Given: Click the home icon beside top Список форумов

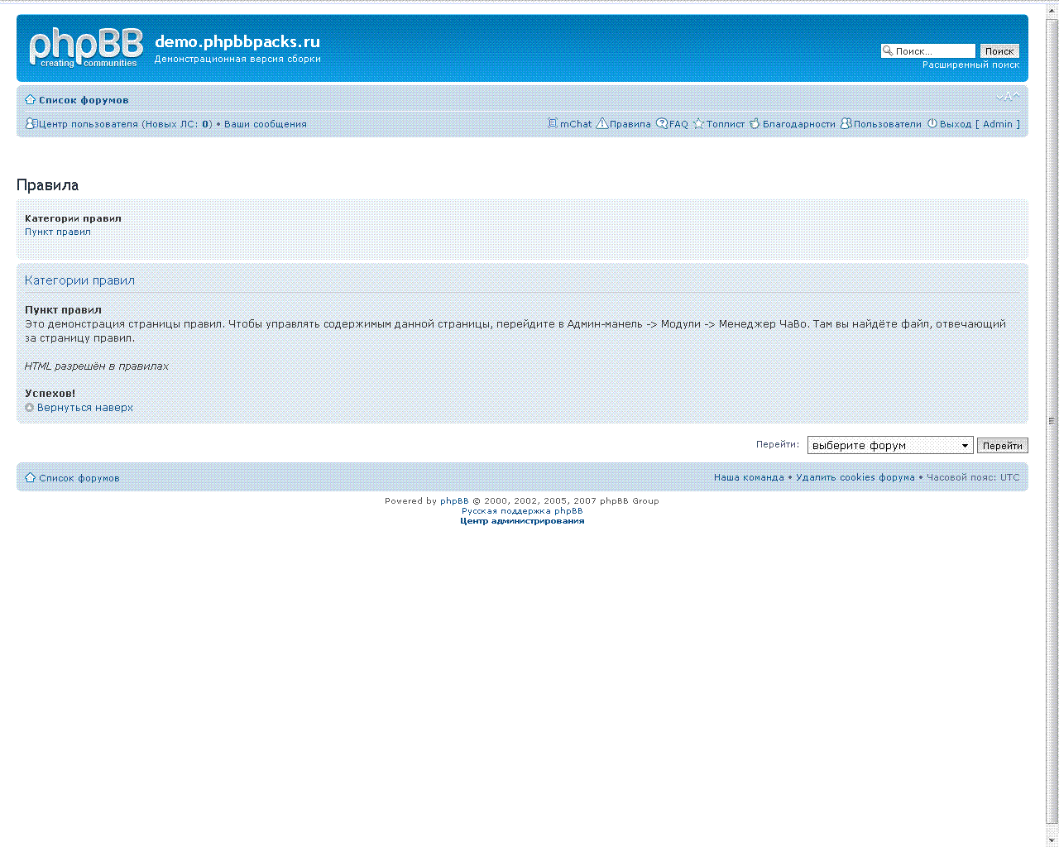Looking at the screenshot, I should [x=31, y=100].
